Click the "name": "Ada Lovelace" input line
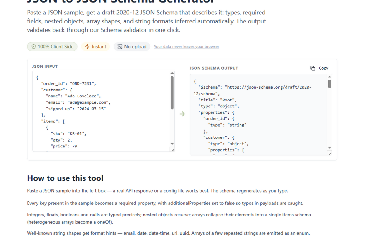Image resolution: width=369 pixels, height=238 pixels. coord(73,96)
